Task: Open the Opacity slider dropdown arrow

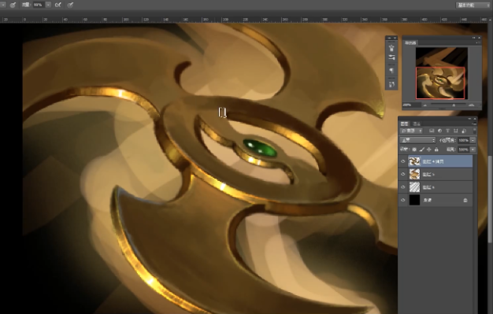Action: pyautogui.click(x=473, y=140)
